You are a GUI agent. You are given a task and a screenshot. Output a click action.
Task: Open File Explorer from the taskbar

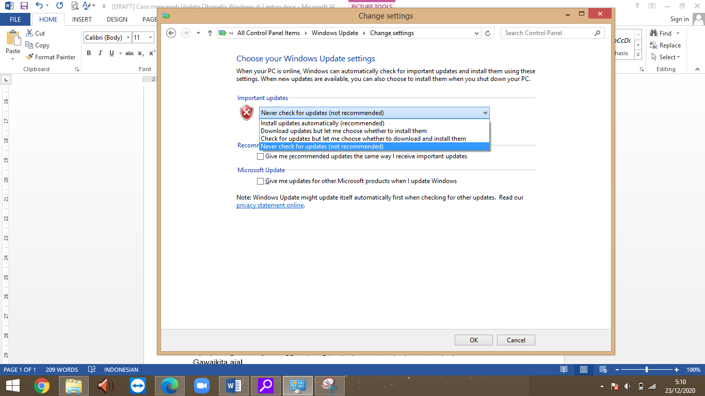(74, 386)
